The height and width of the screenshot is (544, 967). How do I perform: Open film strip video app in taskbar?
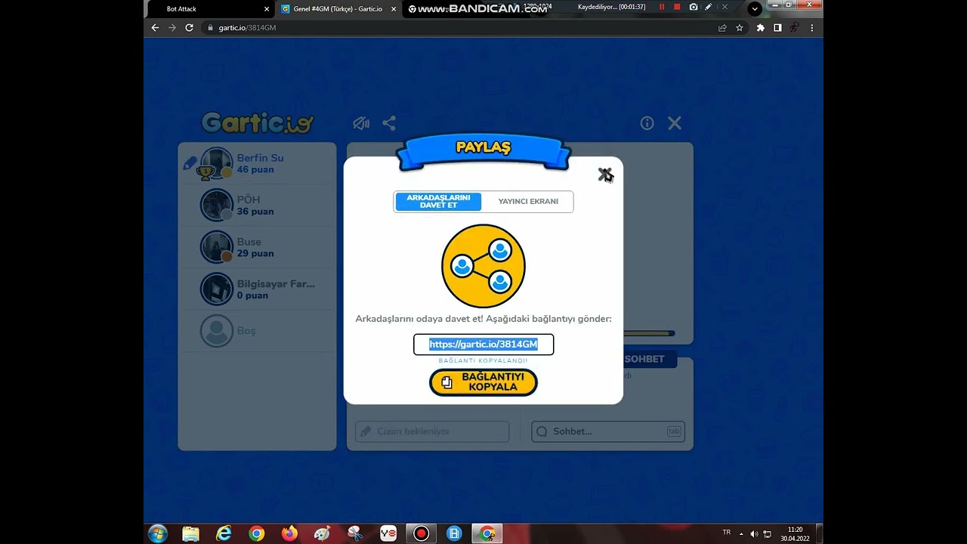(454, 533)
